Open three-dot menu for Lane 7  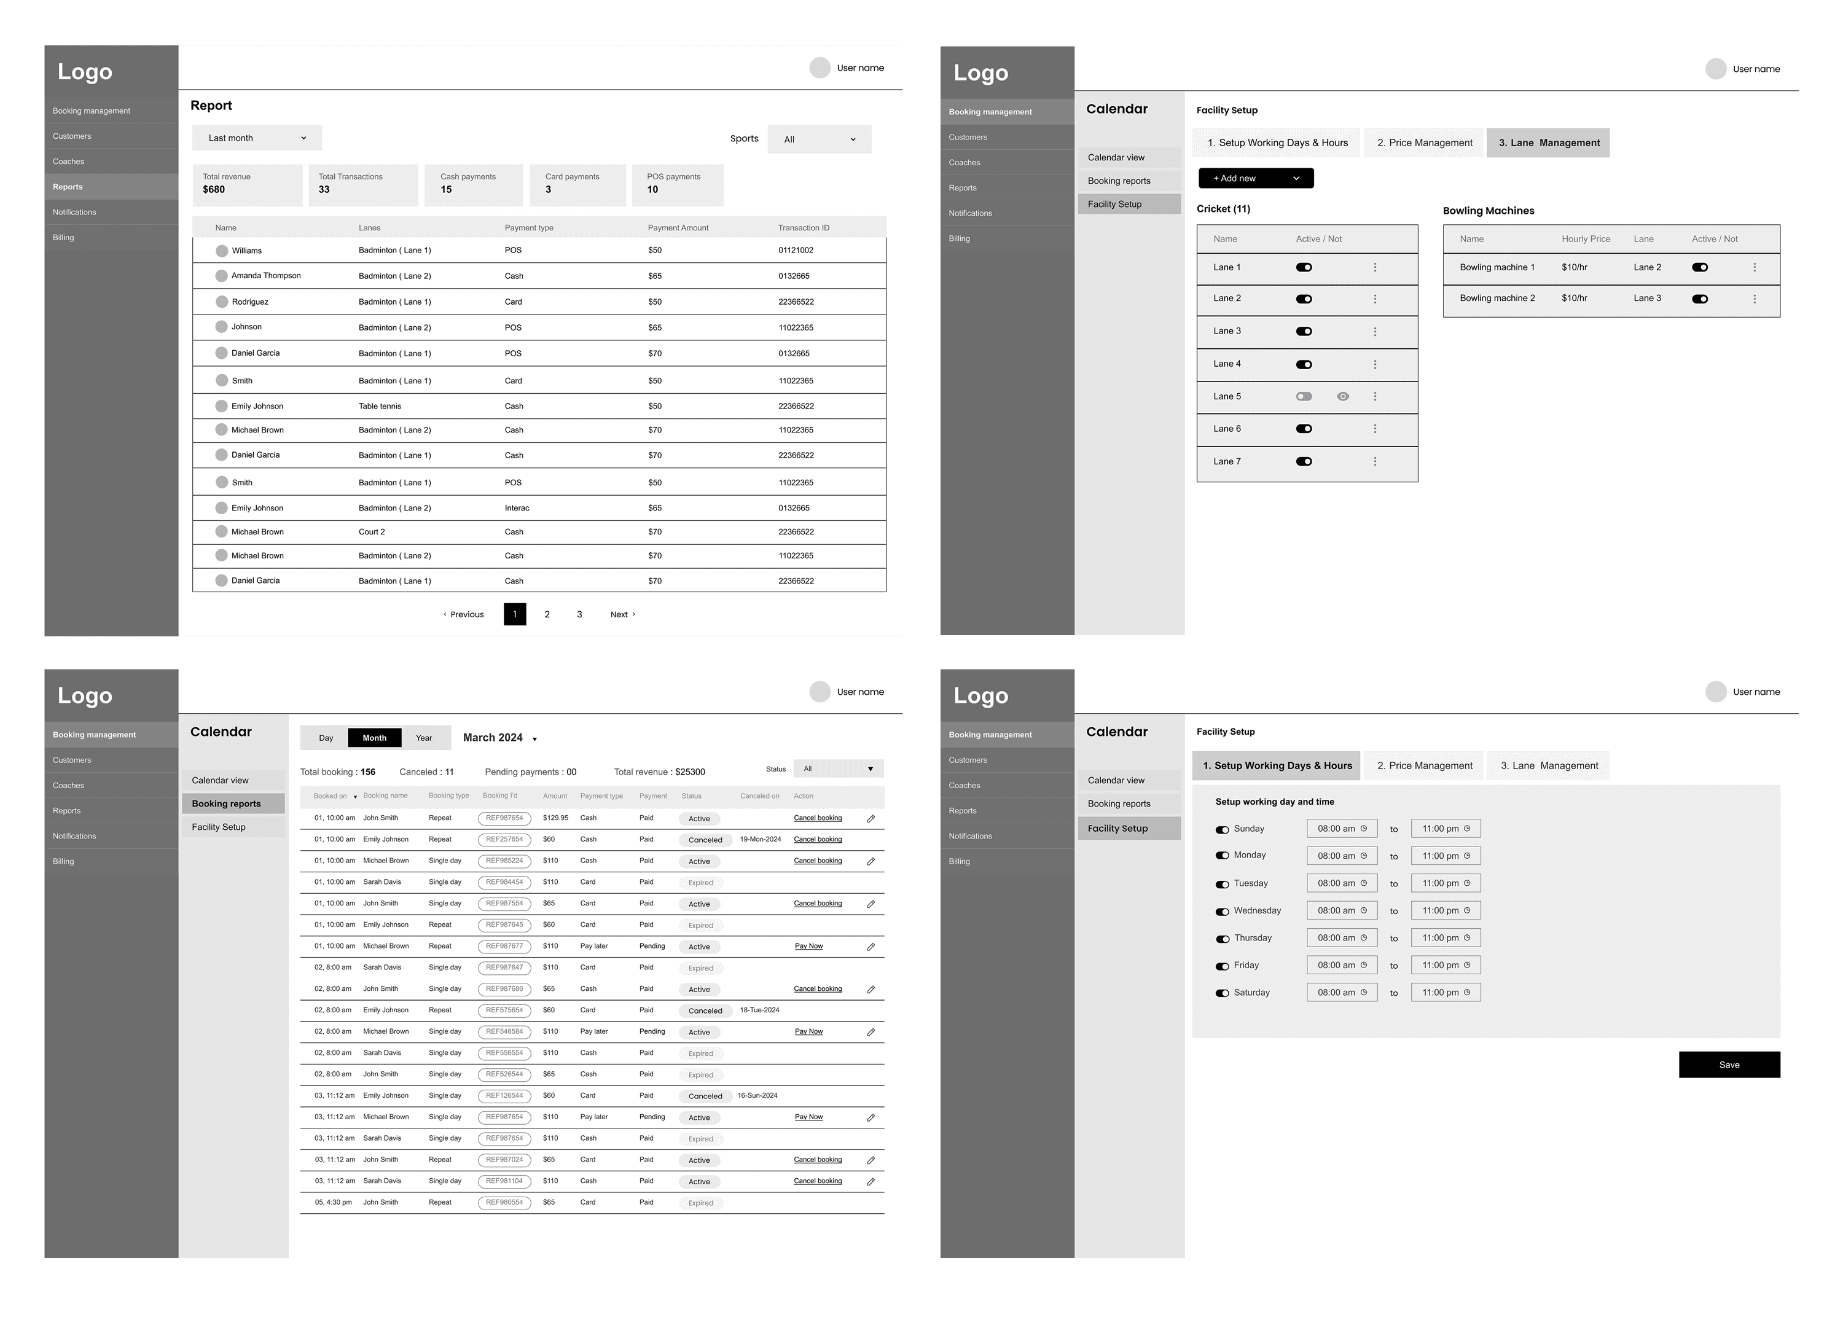click(x=1374, y=461)
